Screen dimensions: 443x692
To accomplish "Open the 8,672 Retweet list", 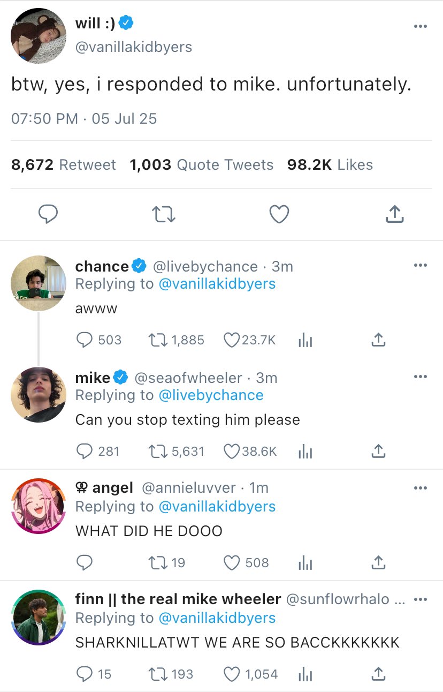I will coord(63,165).
